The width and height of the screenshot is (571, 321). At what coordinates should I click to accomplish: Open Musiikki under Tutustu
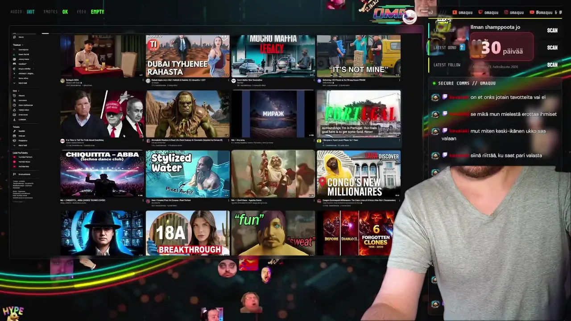(x=20, y=131)
